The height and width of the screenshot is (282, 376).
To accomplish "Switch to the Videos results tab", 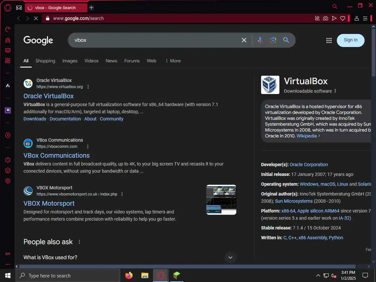I will pos(91,61).
